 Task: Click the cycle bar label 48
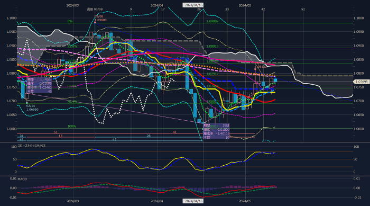pos(22,140)
